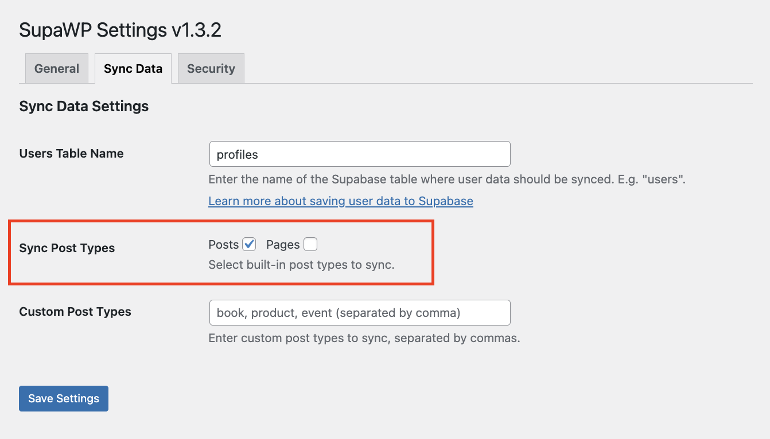Click the Custom Post Types input field
770x439 pixels.
pyautogui.click(x=360, y=312)
